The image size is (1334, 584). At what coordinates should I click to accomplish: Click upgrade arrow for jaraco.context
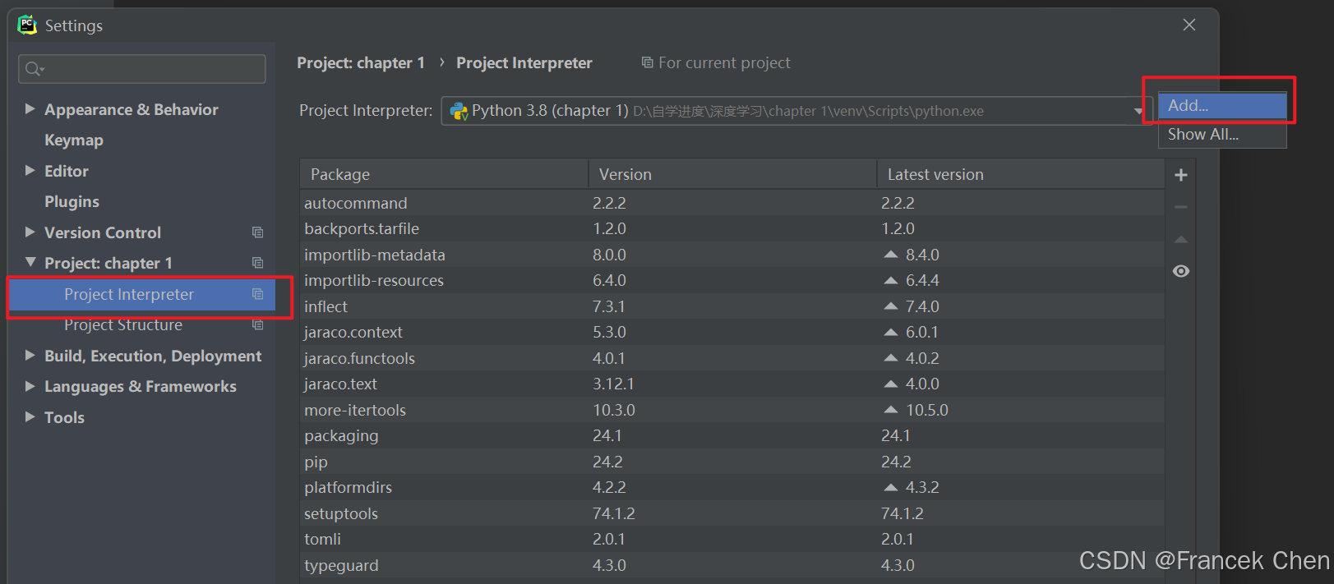[x=890, y=332]
